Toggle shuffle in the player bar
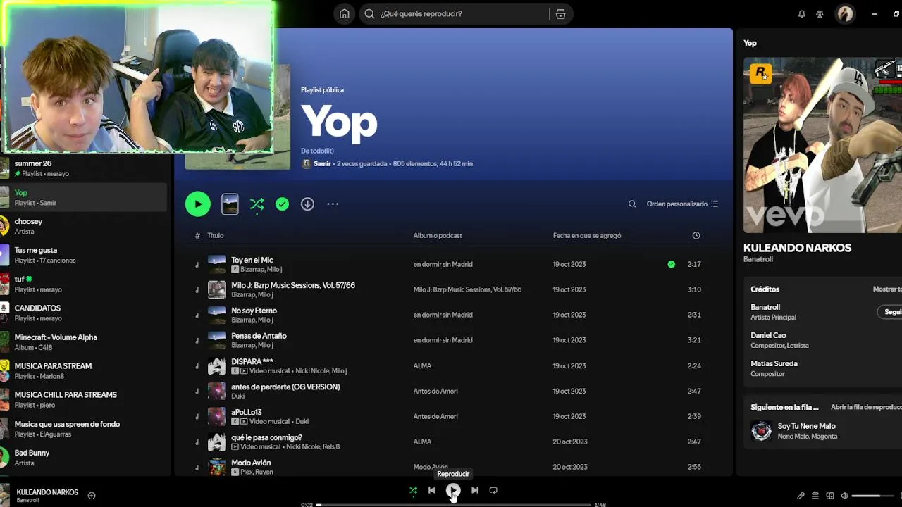 click(x=413, y=490)
